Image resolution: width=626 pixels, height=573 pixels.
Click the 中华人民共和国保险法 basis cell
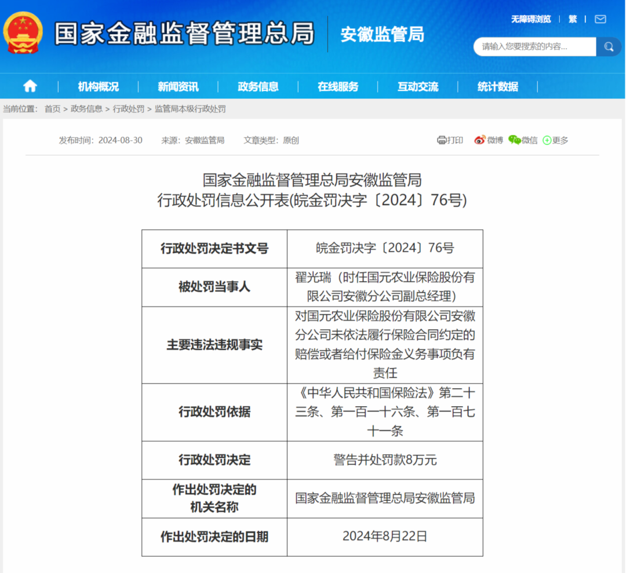[385, 412]
